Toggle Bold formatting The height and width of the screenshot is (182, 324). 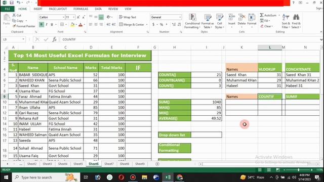click(42, 25)
